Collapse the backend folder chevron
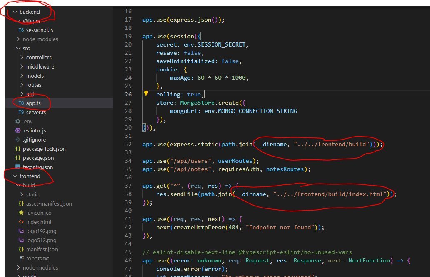 [x=15, y=12]
